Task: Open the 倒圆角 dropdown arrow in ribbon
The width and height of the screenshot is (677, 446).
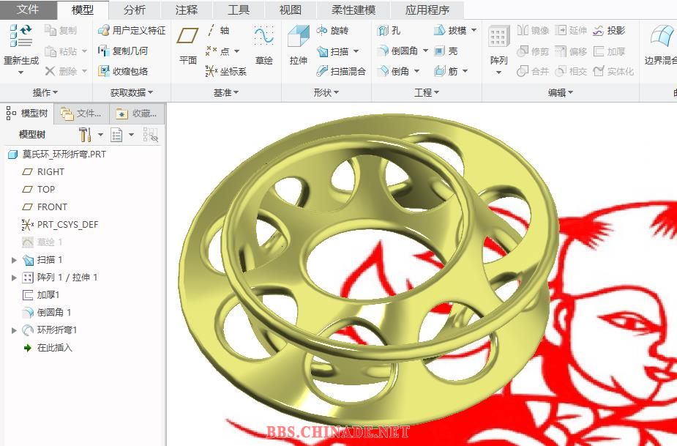Action: 425,51
